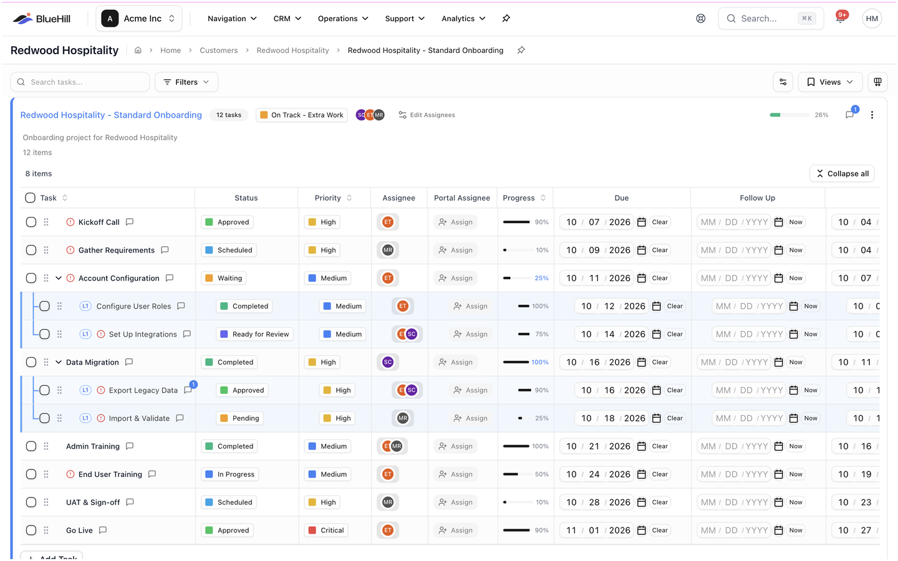The height and width of the screenshot is (561, 898).
Task: Open the Navigation menu
Action: click(232, 19)
